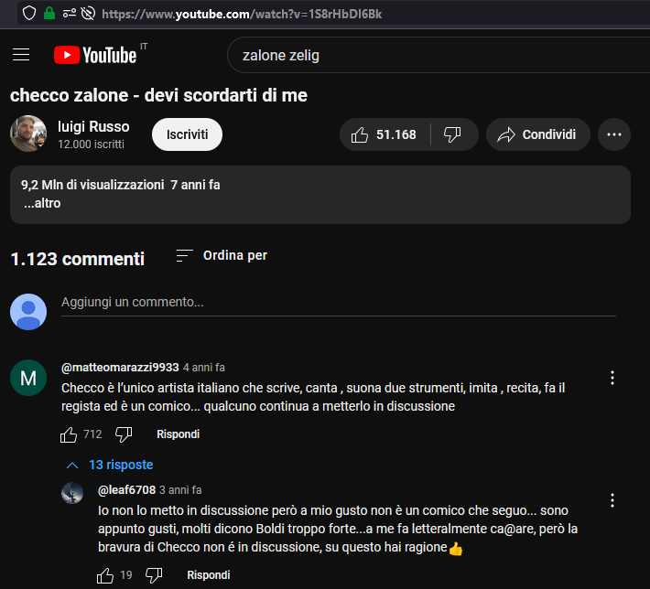Open @matteomarazzi9933 username link
The height and width of the screenshot is (589, 650).
tap(120, 368)
